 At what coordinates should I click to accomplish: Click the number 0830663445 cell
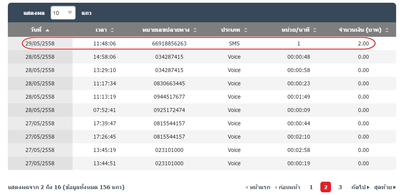169,83
